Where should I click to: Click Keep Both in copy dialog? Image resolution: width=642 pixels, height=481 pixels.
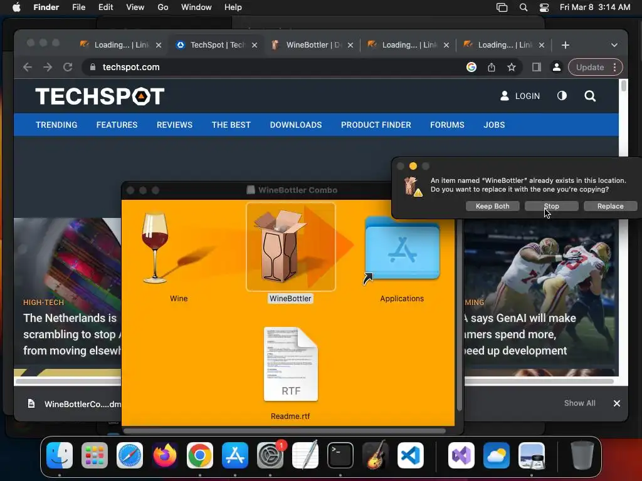[493, 206]
